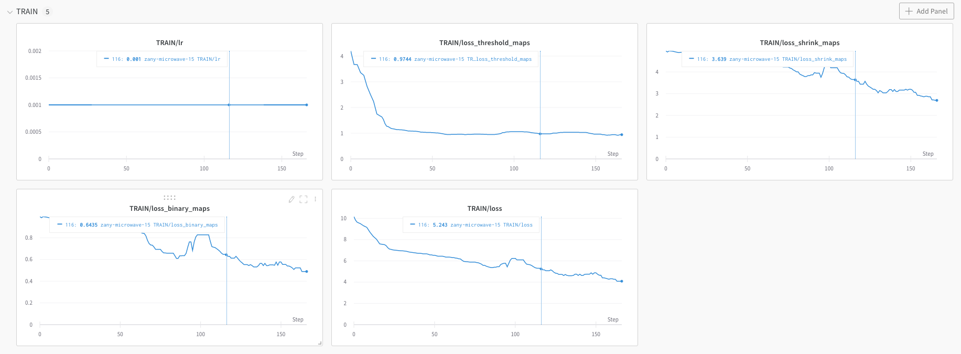The height and width of the screenshot is (354, 961).
Task: Click the drag handle dots above loss_binary_maps panel
Action: 170,198
